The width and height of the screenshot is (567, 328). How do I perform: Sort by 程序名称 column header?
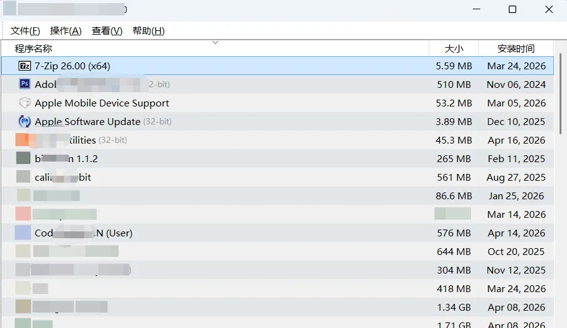(x=215, y=48)
